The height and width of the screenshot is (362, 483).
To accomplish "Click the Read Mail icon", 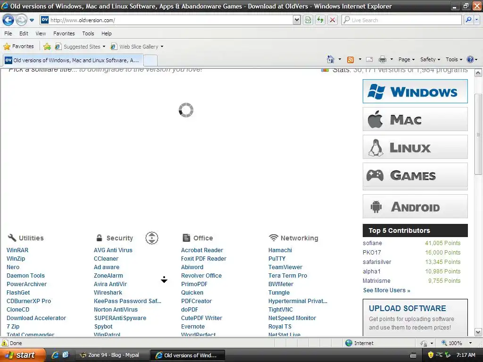I will pos(369,59).
